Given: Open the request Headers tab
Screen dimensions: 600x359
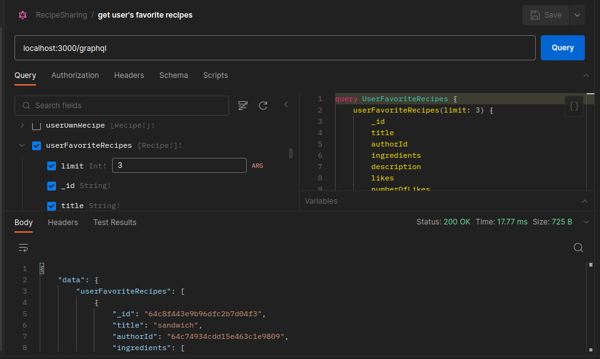Looking at the screenshot, I should [129, 75].
